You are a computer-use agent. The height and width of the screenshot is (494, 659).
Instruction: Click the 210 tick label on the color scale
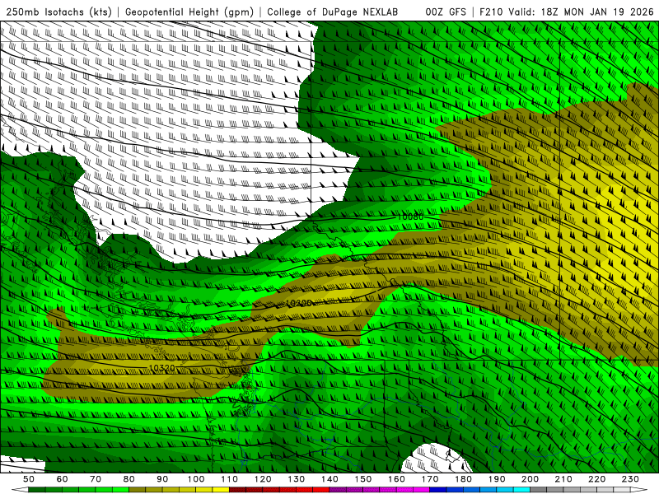pyautogui.click(x=563, y=479)
